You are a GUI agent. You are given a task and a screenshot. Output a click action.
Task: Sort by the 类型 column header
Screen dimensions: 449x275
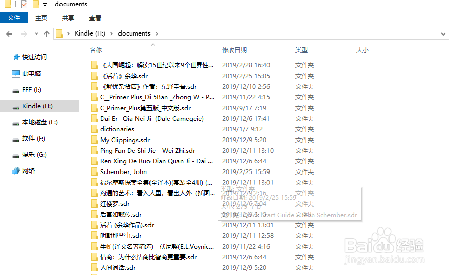click(301, 50)
